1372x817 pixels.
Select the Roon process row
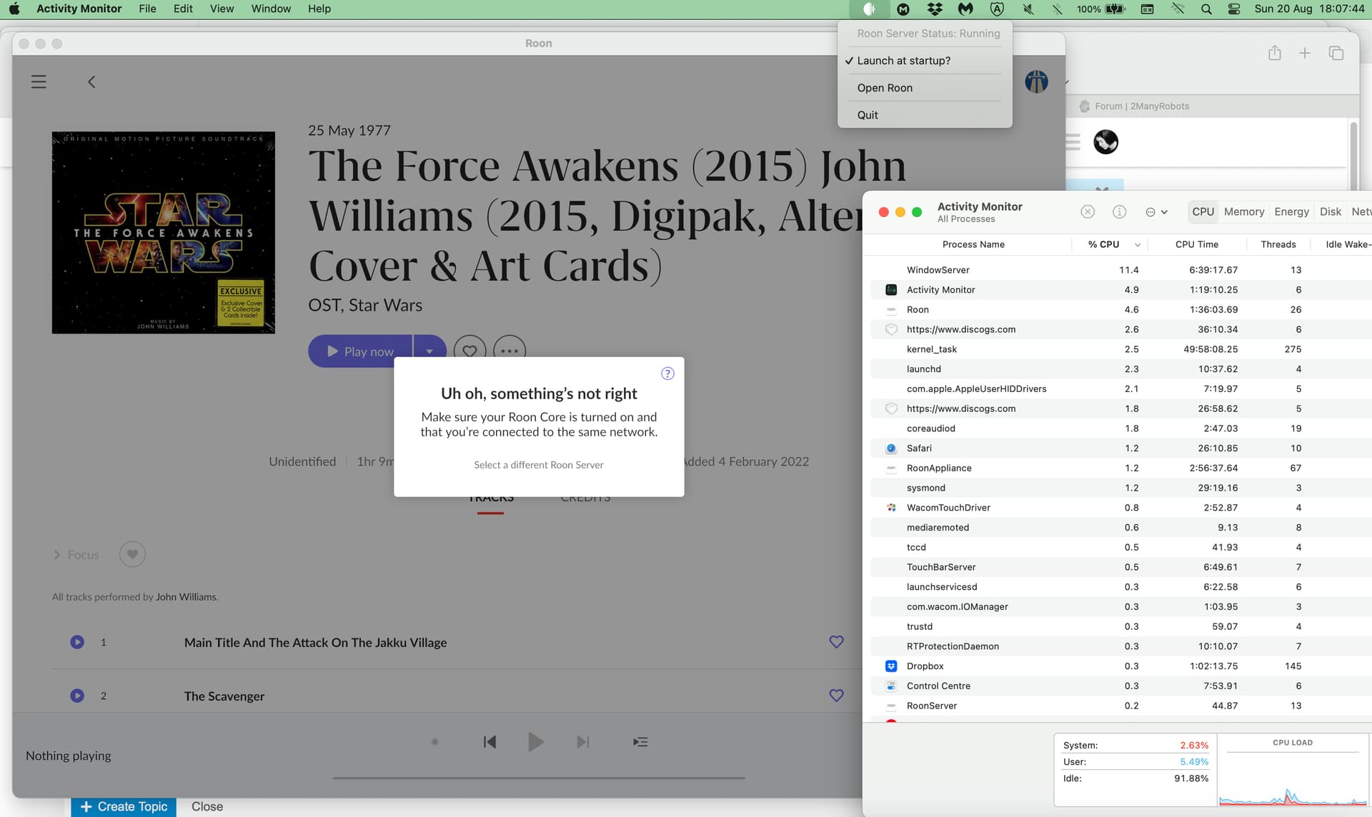(1120, 309)
